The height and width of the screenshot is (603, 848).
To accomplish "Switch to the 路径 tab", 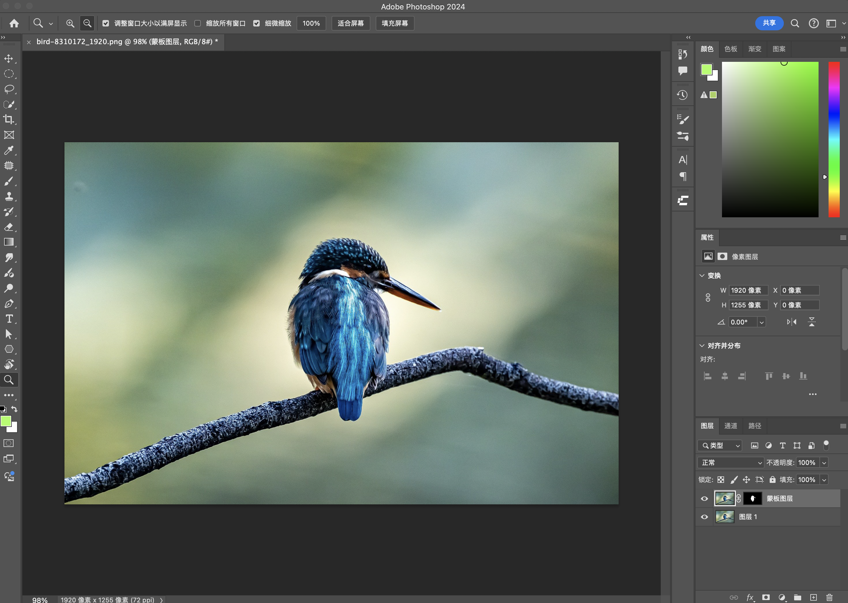I will pyautogui.click(x=754, y=426).
